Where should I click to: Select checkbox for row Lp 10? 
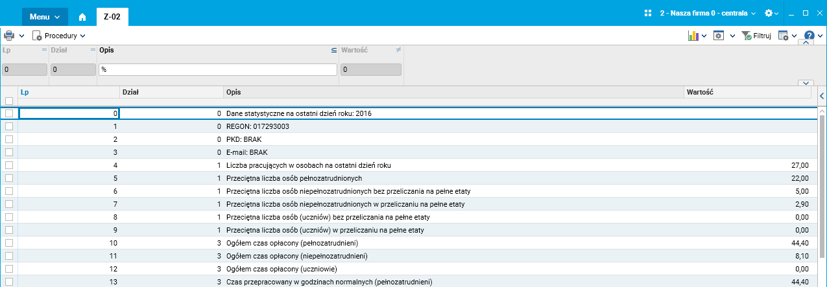click(x=9, y=243)
